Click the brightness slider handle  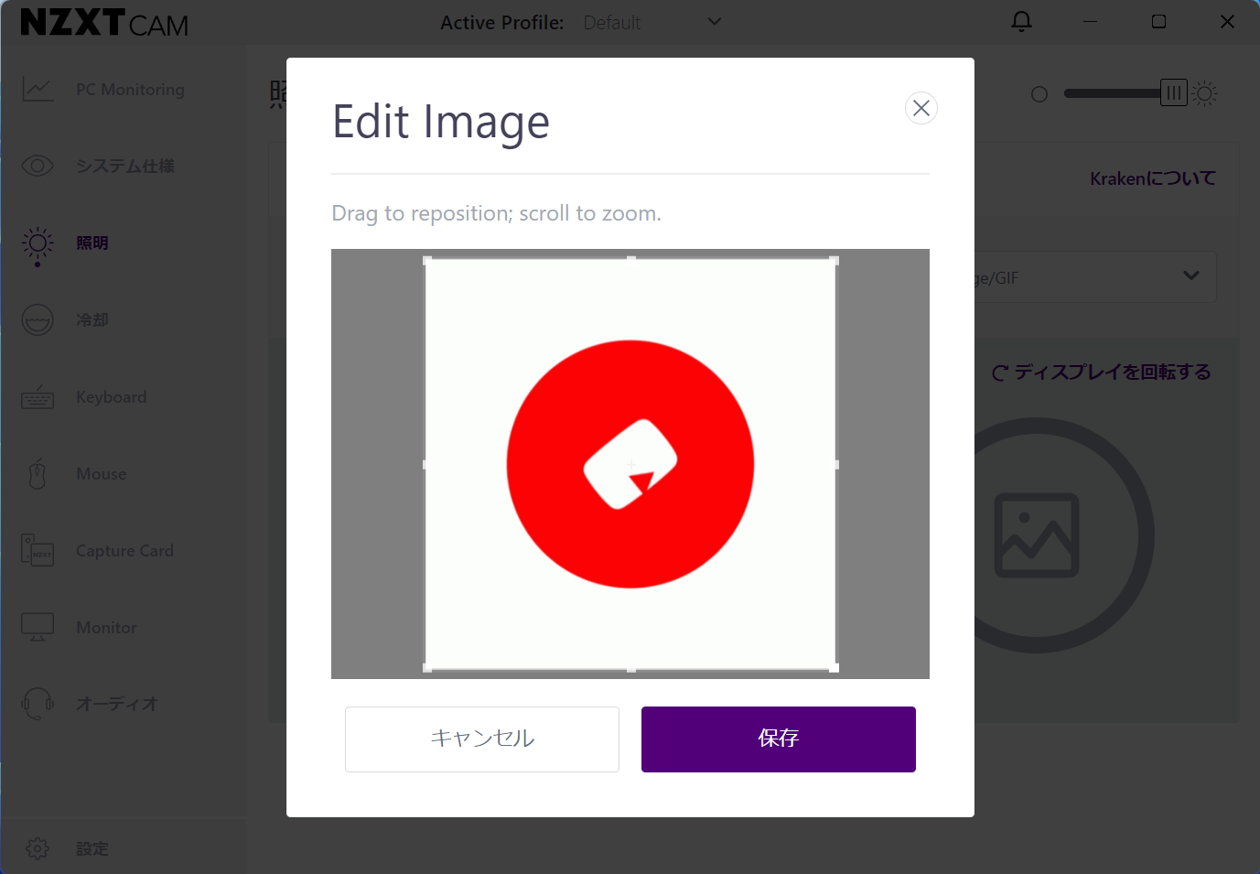pos(1173,92)
